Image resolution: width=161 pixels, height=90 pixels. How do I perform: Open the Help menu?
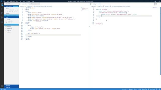pyautogui.click(x=33, y=1)
